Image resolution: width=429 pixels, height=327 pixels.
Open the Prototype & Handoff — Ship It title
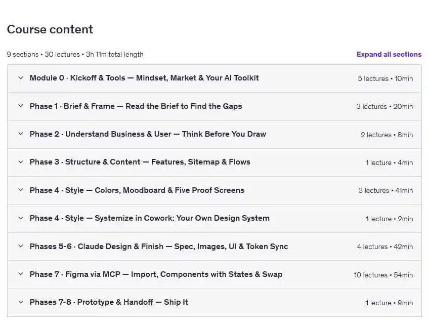tap(109, 302)
